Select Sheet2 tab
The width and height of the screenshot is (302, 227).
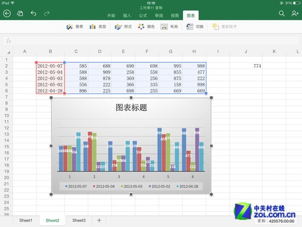click(53, 220)
